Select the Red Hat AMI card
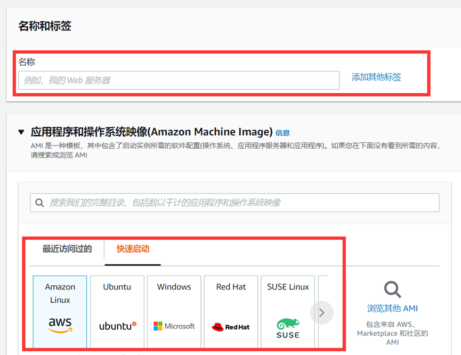 pyautogui.click(x=231, y=312)
